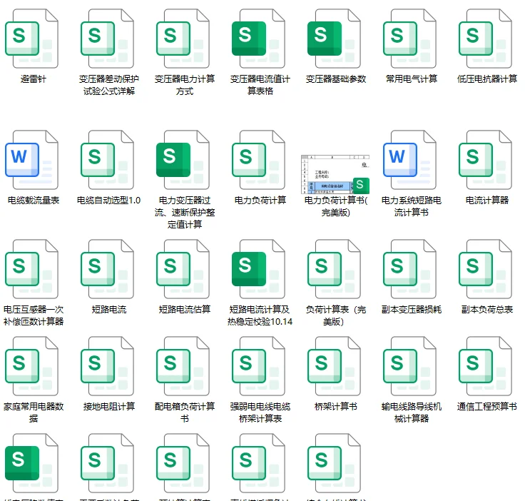
Task: Select the 负荷计算表（完美版） spreadsheet icon
Action: click(x=335, y=269)
